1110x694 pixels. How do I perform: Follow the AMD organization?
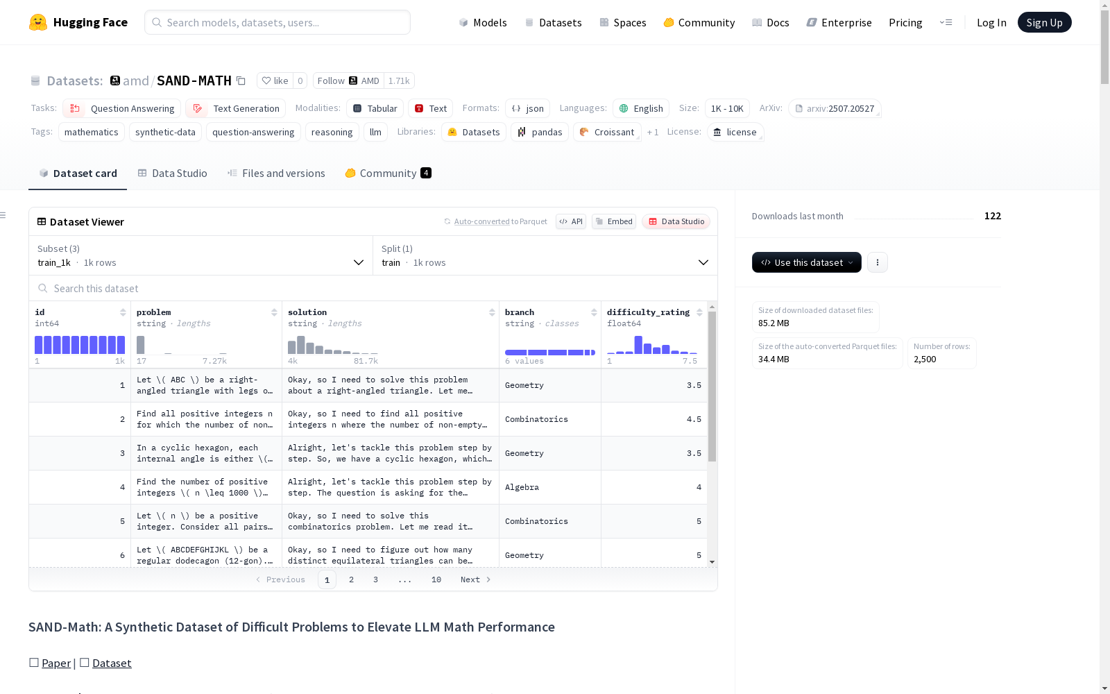coord(348,81)
